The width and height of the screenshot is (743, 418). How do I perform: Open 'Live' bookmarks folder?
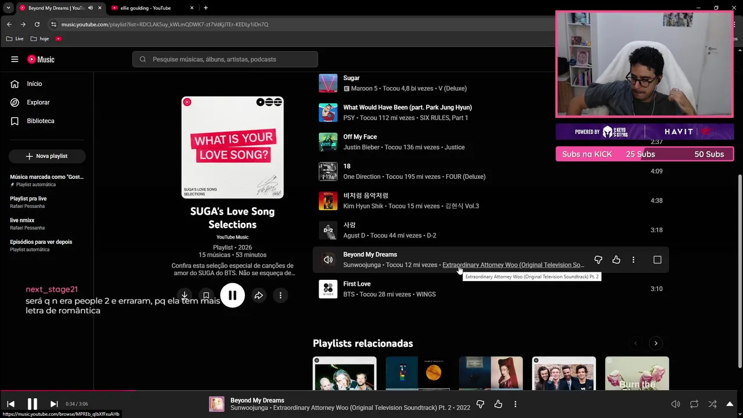(15, 39)
